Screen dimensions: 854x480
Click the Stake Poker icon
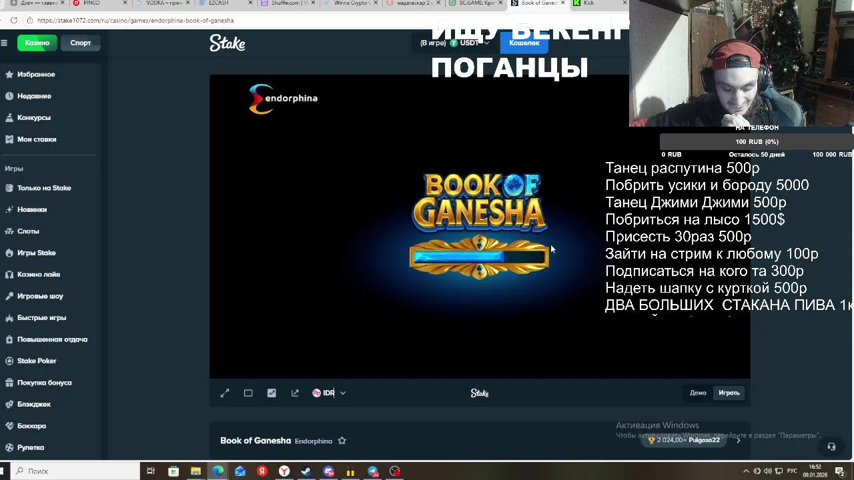coord(9,361)
